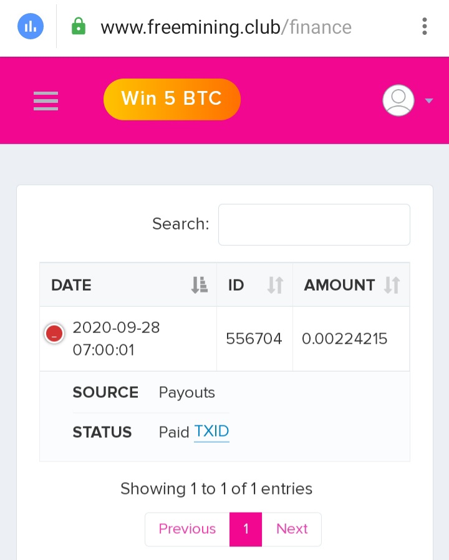The image size is (449, 560).
Task: Open the hamburger navigation menu
Action: click(46, 101)
